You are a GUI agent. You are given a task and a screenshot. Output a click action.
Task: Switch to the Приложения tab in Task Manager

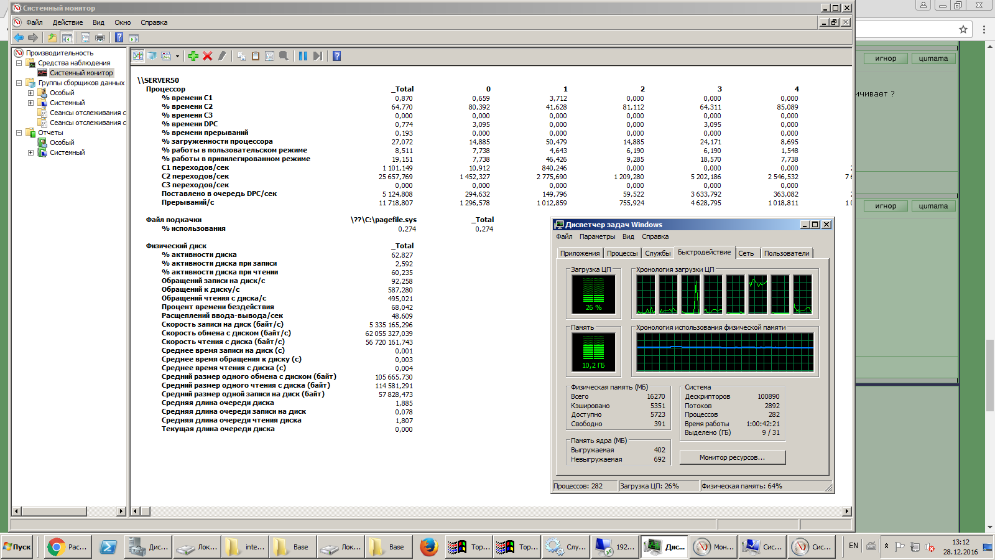click(x=580, y=253)
